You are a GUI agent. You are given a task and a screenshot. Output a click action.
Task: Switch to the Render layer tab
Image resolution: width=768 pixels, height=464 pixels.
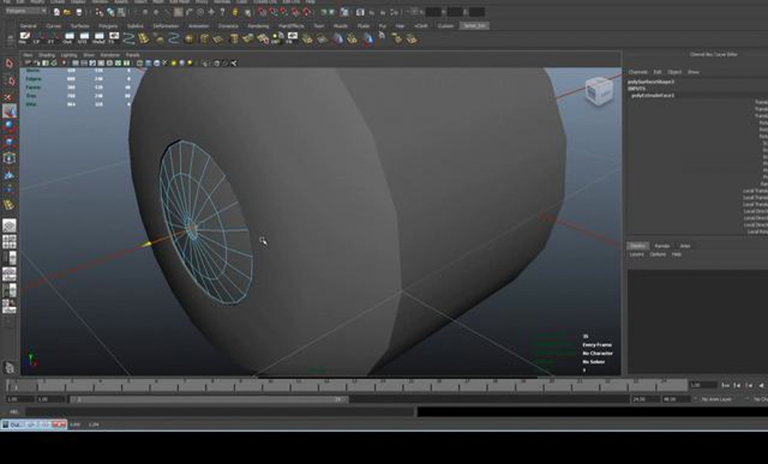[662, 246]
